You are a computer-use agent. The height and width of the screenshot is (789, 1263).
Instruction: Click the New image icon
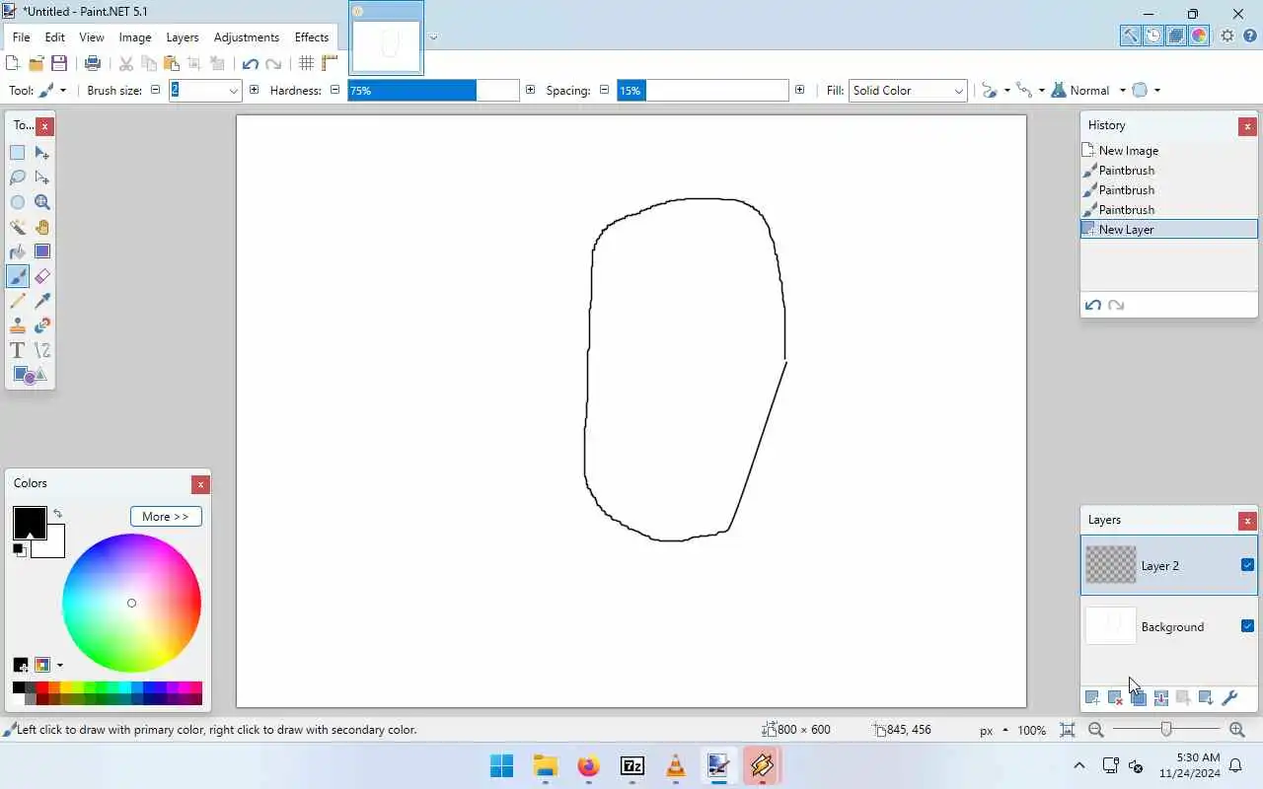(12, 63)
